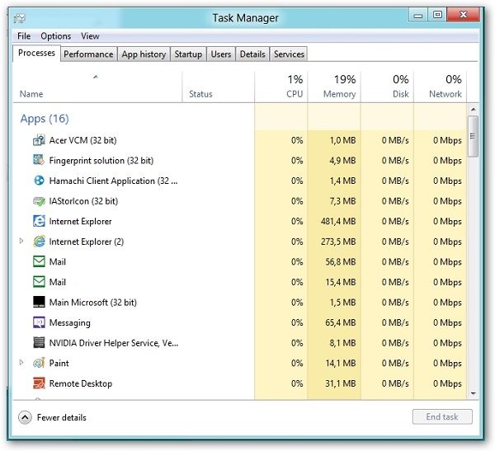Select the IAStorIcon process icon
Image resolution: width=495 pixels, height=451 pixels.
pyautogui.click(x=39, y=201)
